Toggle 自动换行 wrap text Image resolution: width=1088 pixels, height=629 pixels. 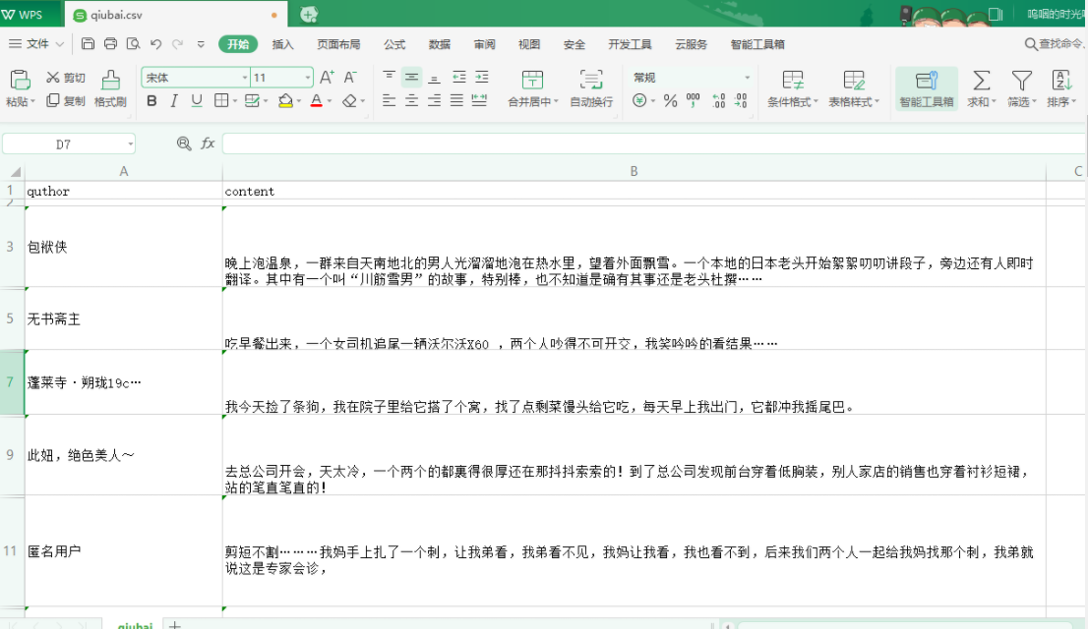coord(591,88)
